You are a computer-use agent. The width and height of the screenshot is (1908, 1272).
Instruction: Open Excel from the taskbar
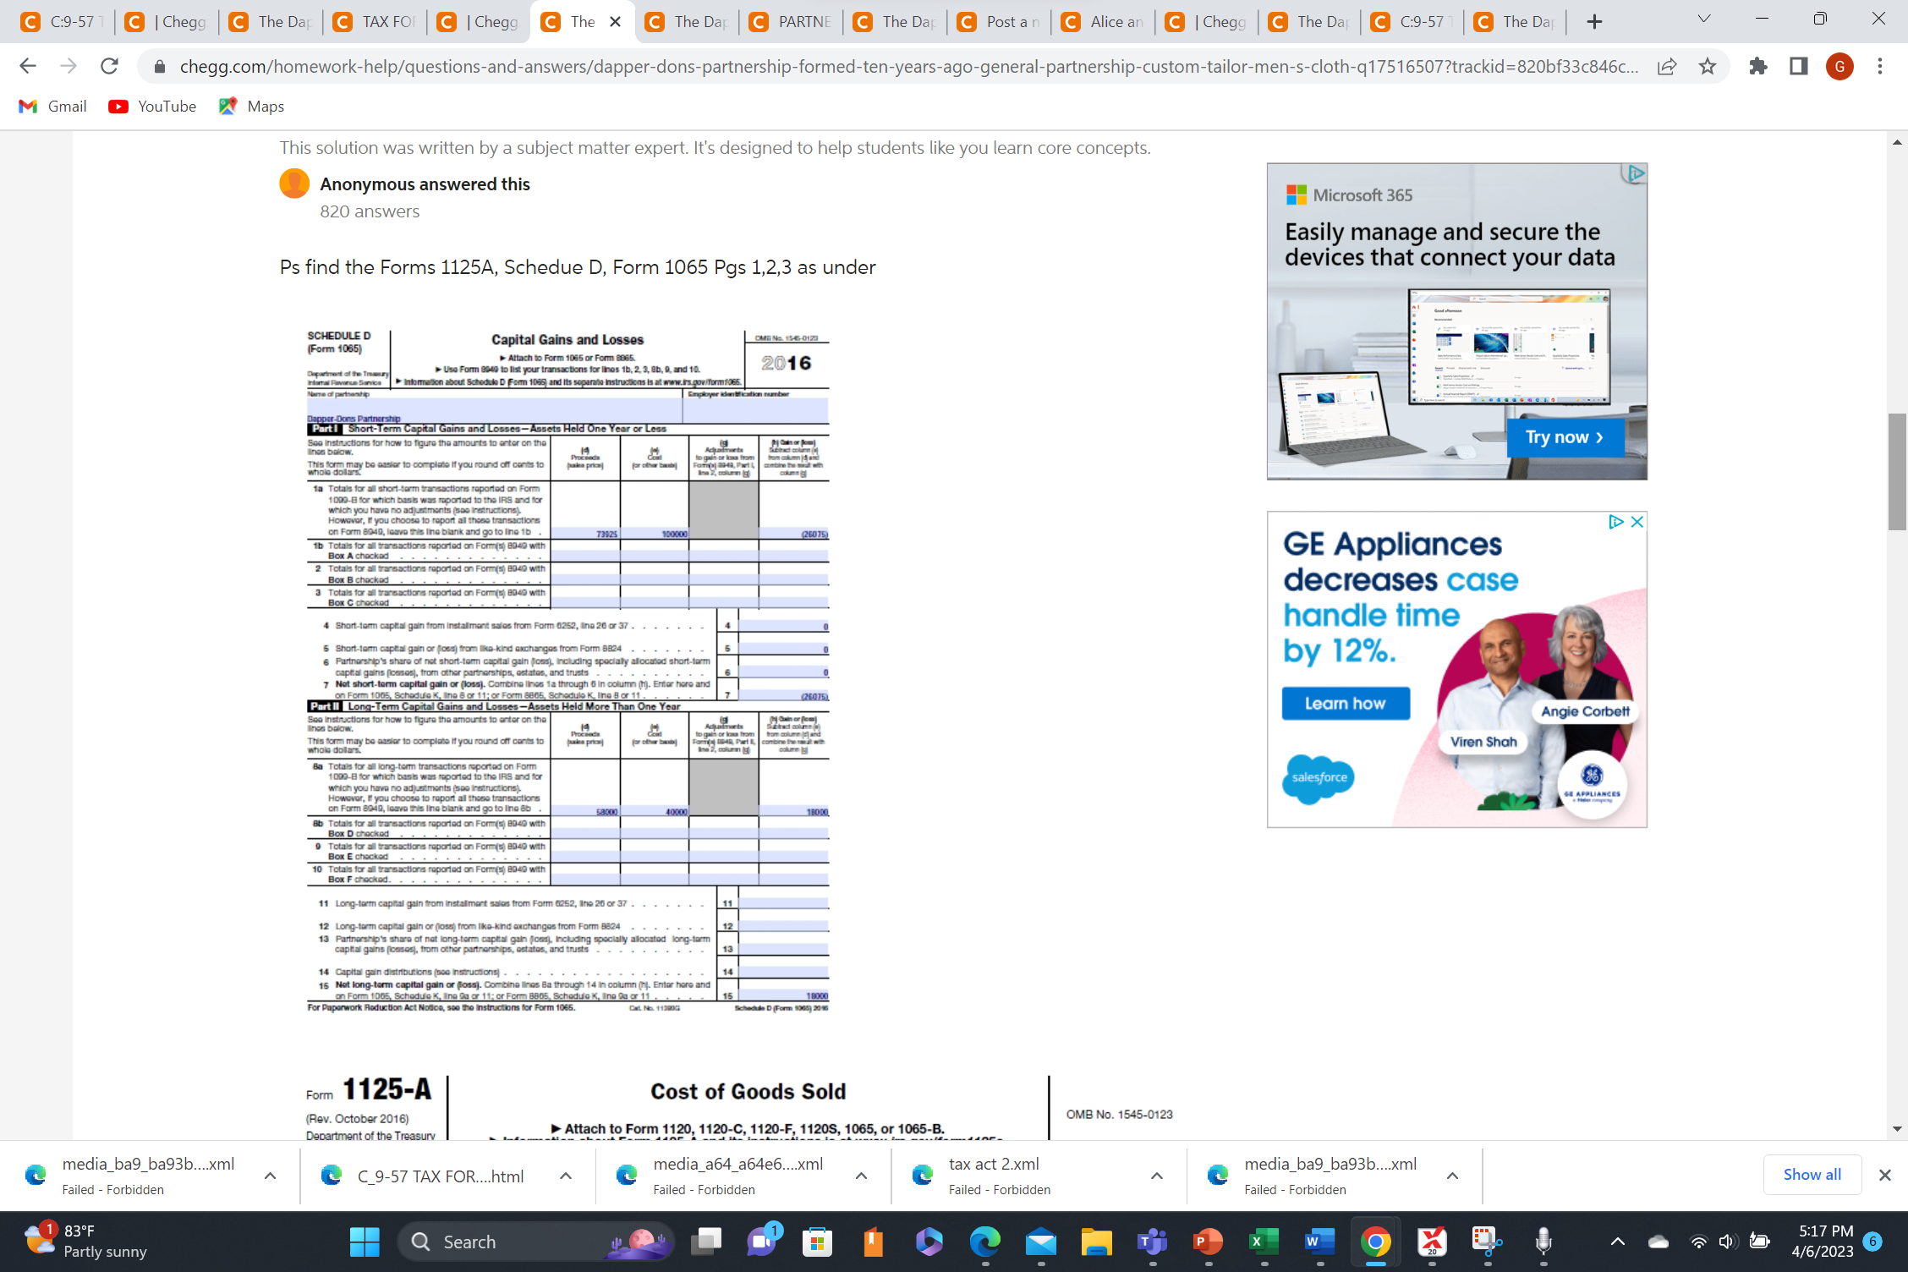(1264, 1242)
